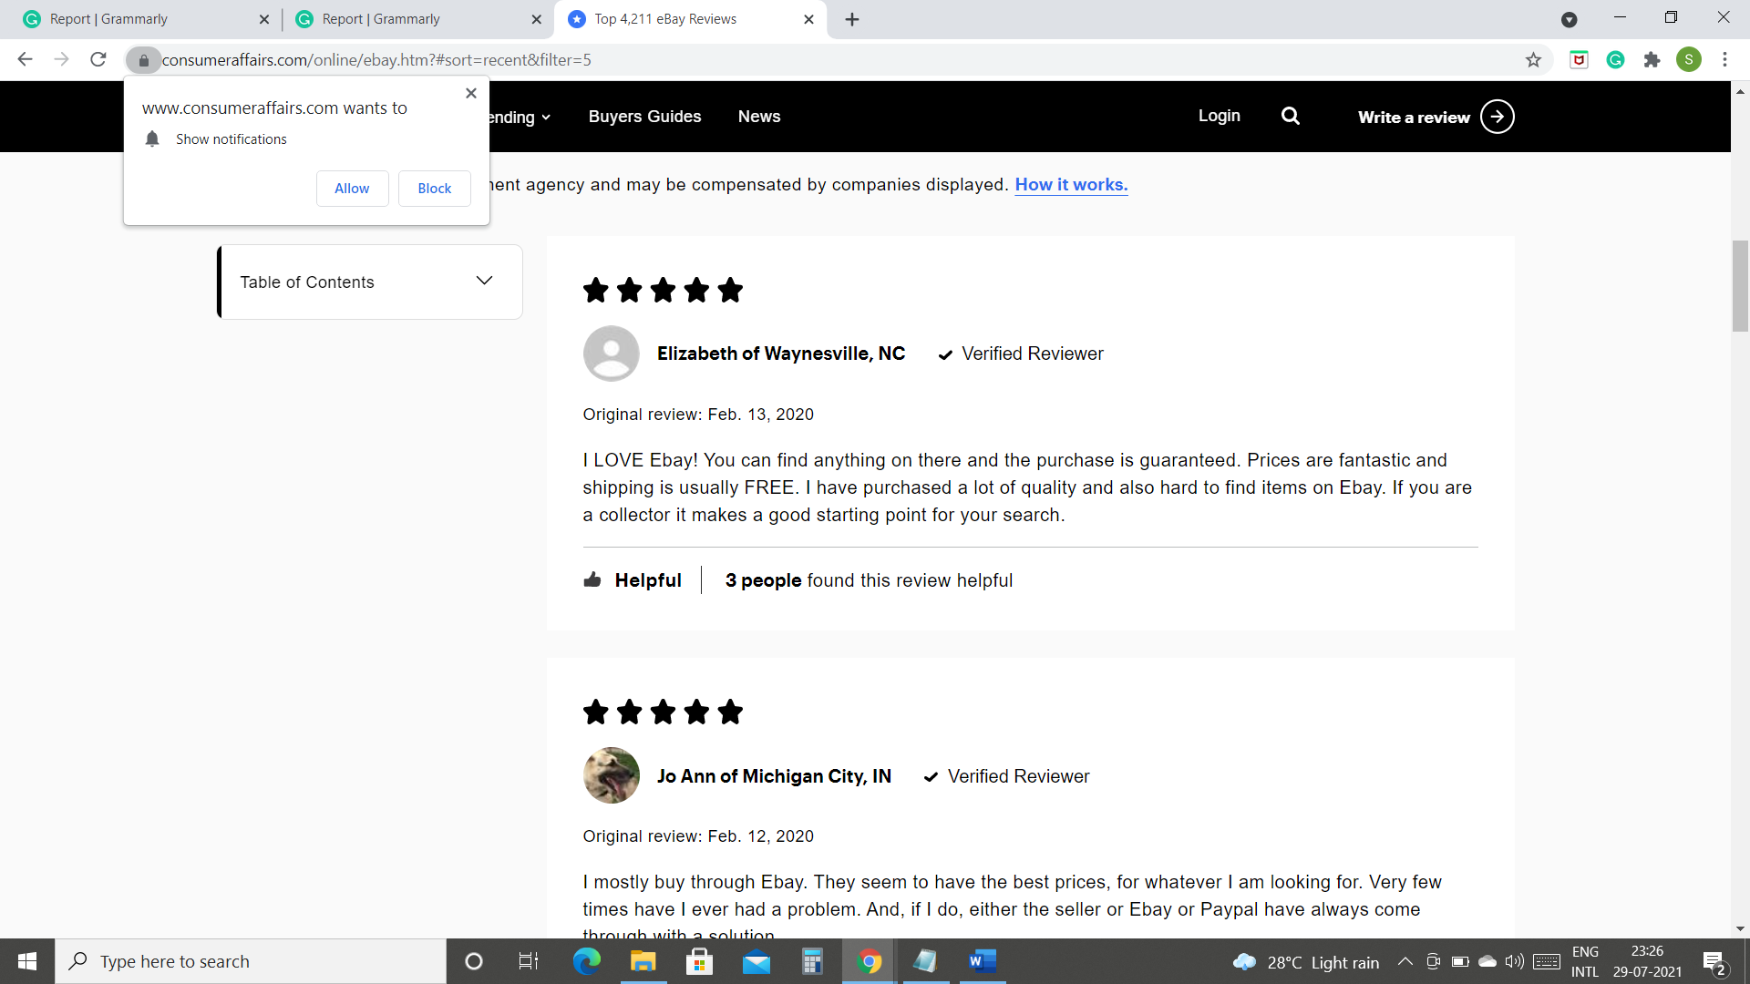Click the taskbar search box
1750x984 pixels.
click(251, 961)
